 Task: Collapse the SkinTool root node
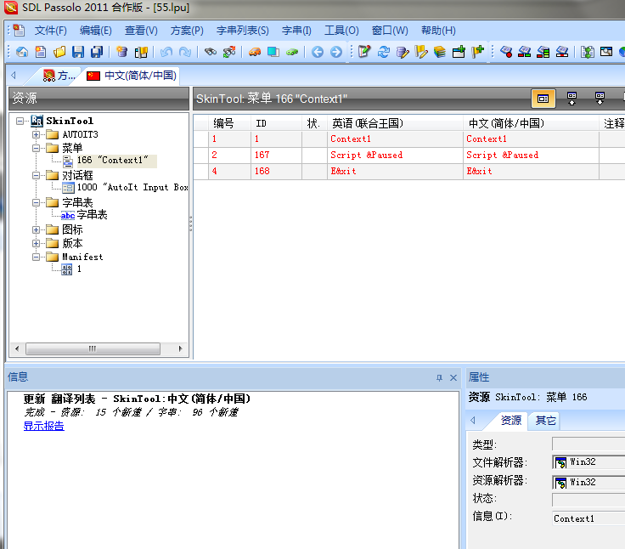pos(20,121)
